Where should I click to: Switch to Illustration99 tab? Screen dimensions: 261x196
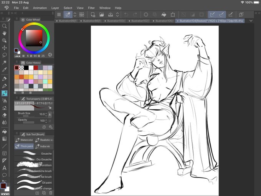(x=66, y=21)
